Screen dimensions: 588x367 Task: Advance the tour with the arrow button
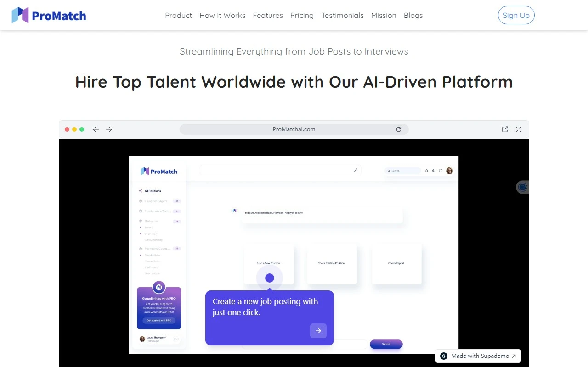point(318,331)
